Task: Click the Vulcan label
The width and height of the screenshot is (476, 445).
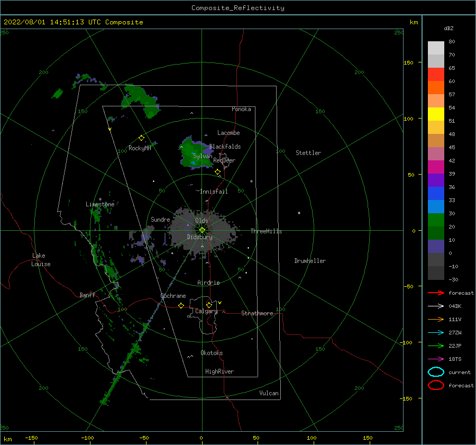Action: pos(269,393)
